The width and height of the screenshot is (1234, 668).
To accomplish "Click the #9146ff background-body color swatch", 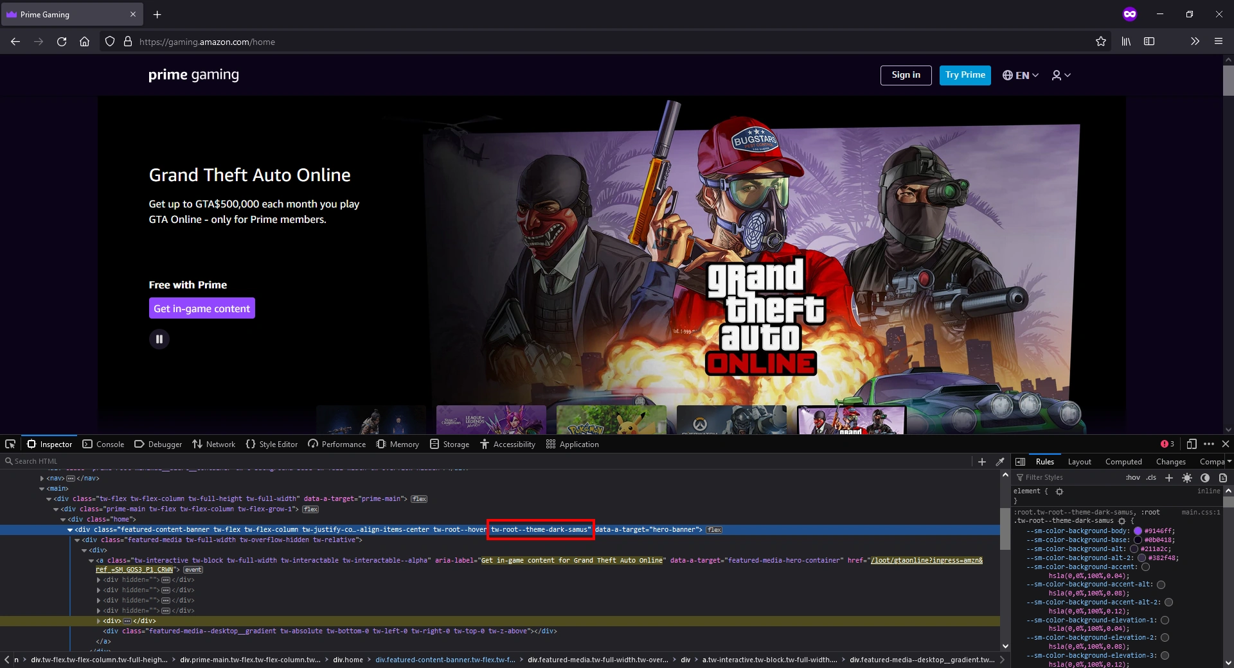I will (x=1138, y=531).
